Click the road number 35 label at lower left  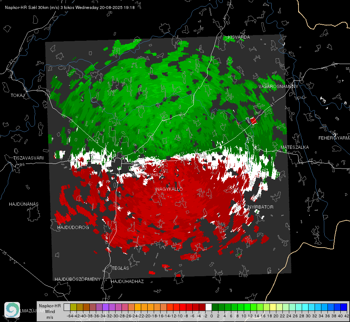click(x=5, y=253)
